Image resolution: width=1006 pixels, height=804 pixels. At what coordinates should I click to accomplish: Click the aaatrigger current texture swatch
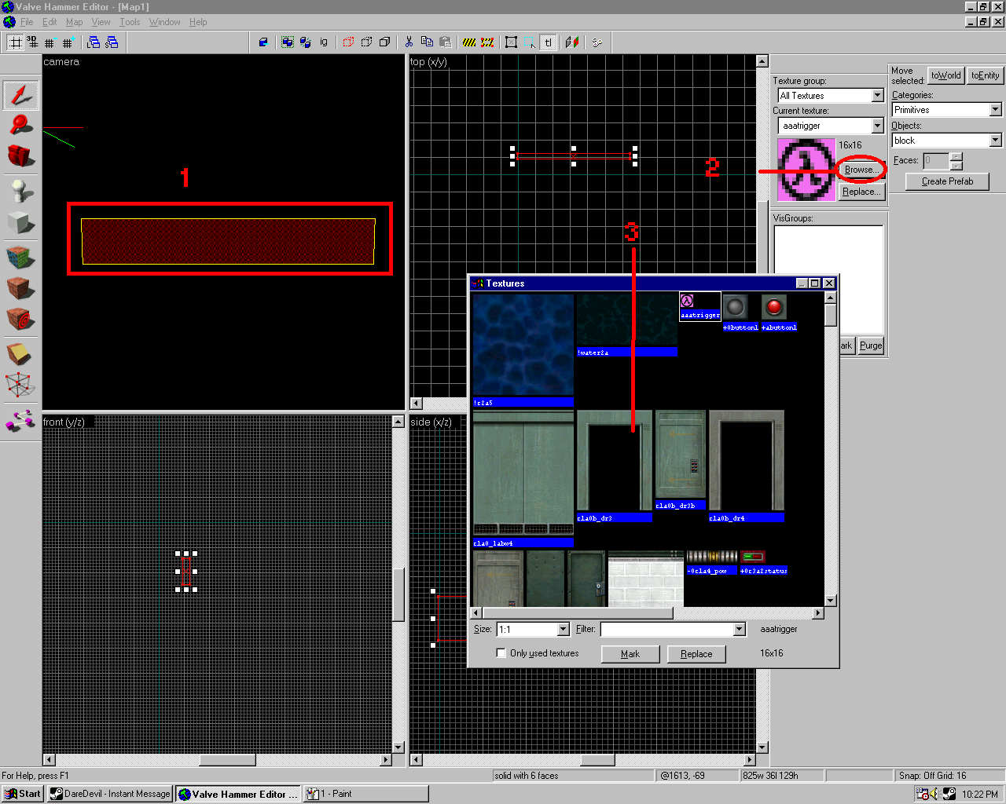(806, 170)
